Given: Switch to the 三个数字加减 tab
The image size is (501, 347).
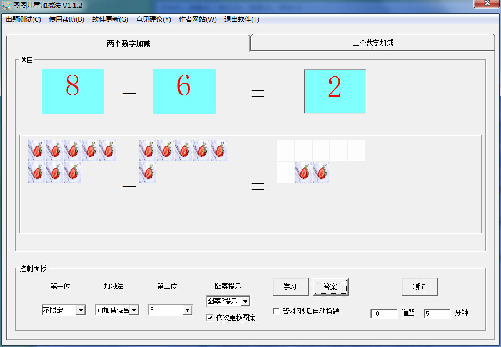Looking at the screenshot, I should (x=373, y=42).
